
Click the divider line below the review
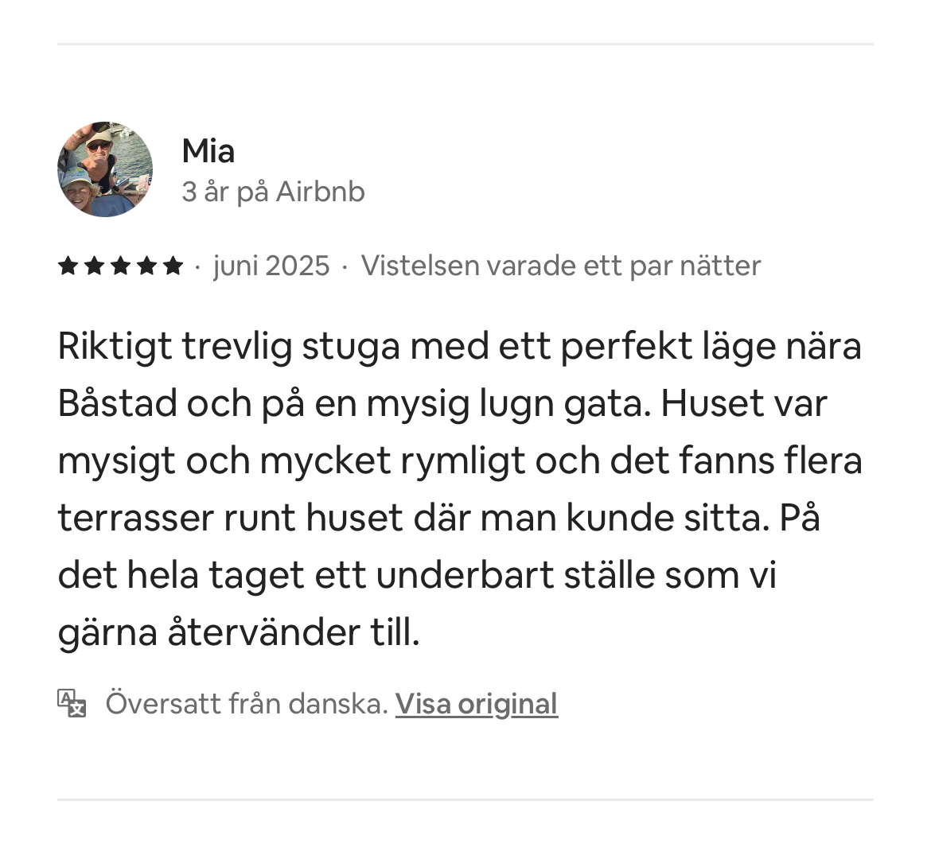coord(465,799)
